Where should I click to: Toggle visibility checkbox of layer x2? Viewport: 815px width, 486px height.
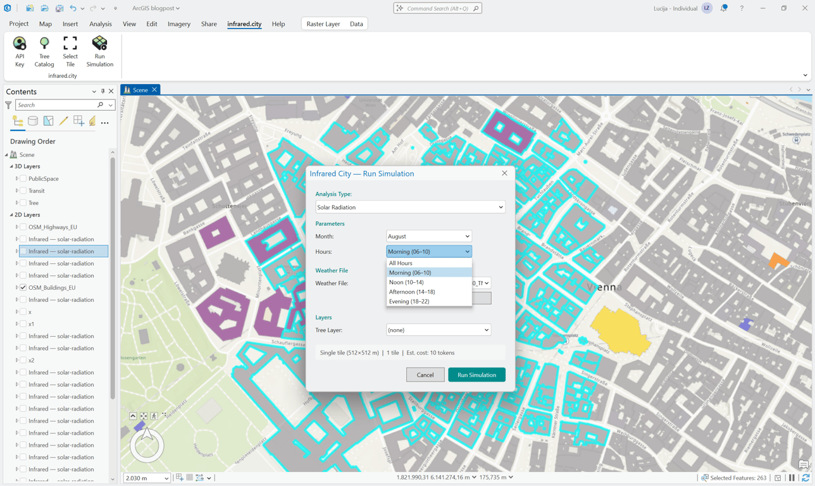23,360
